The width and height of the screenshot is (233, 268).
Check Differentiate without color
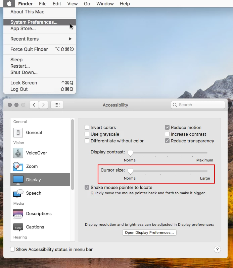(87, 141)
